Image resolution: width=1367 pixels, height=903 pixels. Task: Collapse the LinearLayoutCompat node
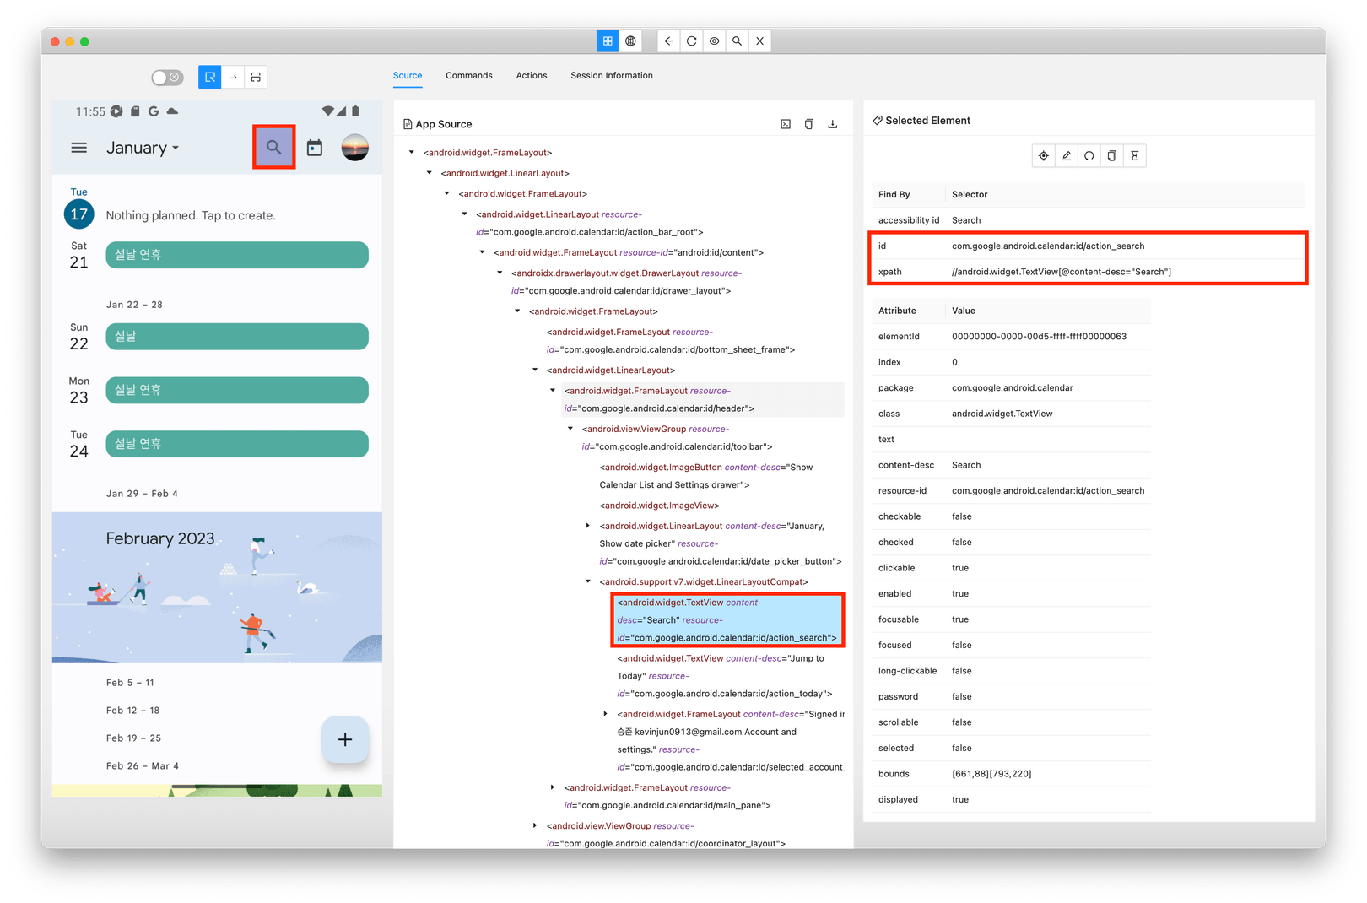coord(588,581)
